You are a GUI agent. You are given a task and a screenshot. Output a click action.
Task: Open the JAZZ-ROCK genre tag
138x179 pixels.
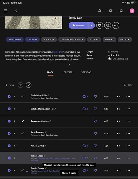(x=94, y=39)
